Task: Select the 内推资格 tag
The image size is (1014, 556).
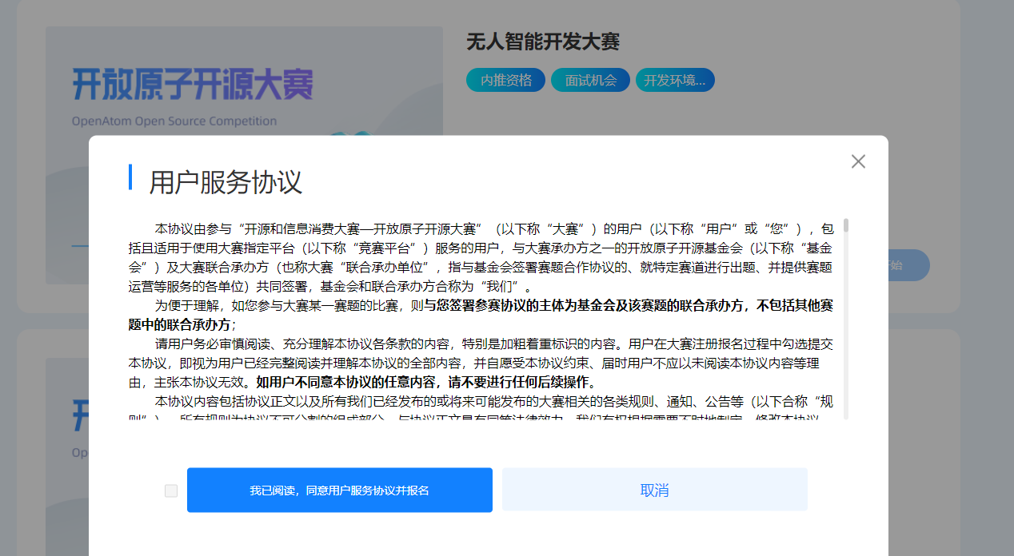Action: pyautogui.click(x=506, y=80)
